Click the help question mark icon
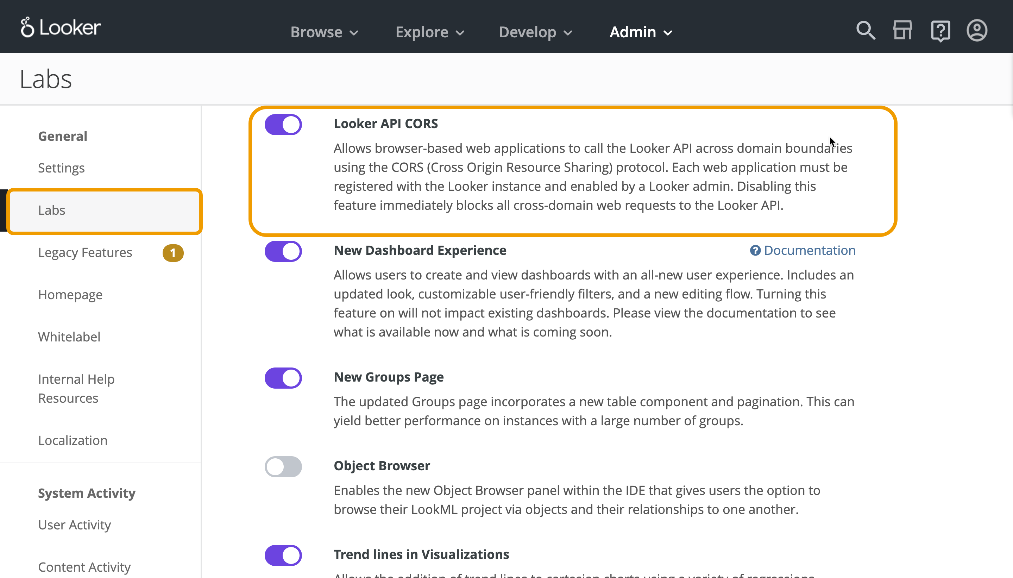1013x578 pixels. click(x=940, y=31)
